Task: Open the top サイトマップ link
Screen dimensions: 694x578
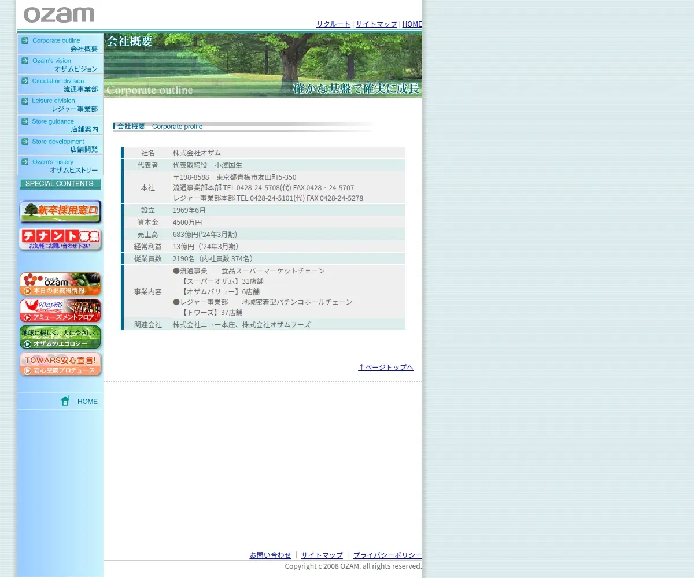Action: (376, 24)
